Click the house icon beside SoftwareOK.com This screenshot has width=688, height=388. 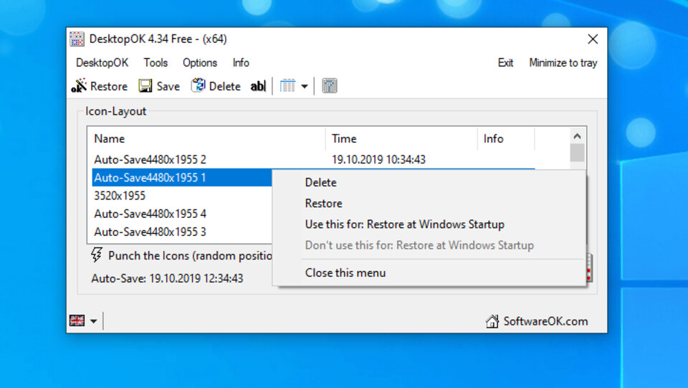click(492, 321)
